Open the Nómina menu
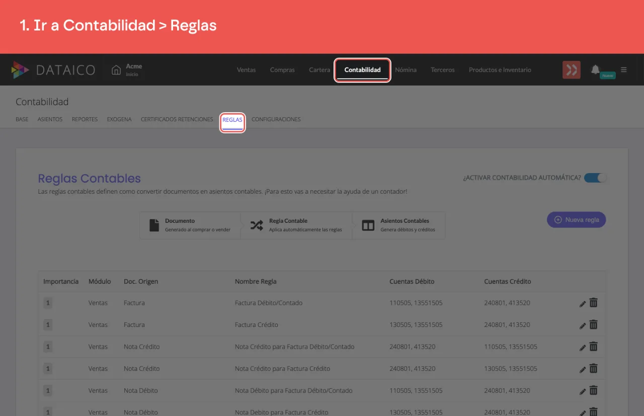This screenshot has height=416, width=644. 406,70
